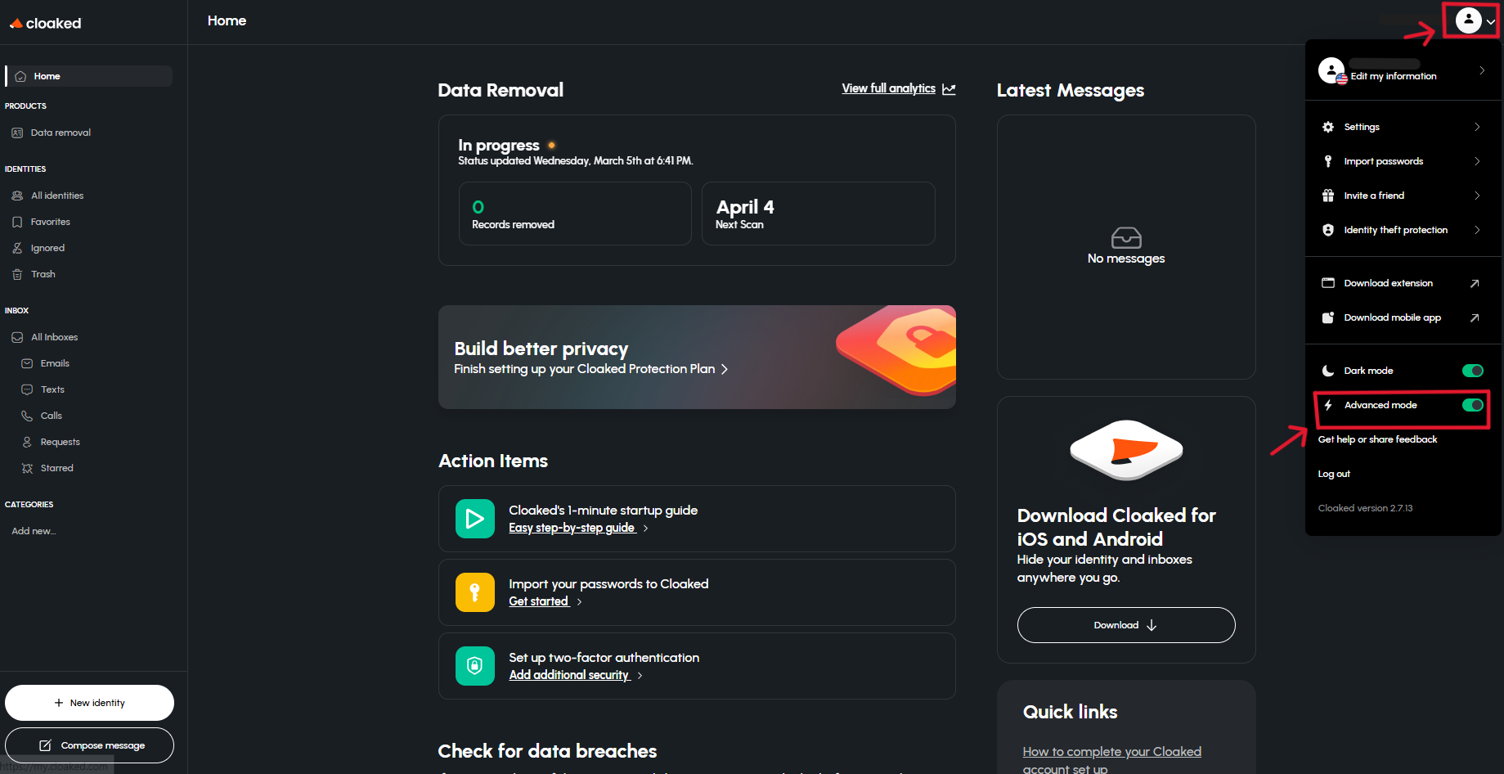The image size is (1504, 774).
Task: Click the chevron beside Add additional security
Action: pyautogui.click(x=640, y=676)
